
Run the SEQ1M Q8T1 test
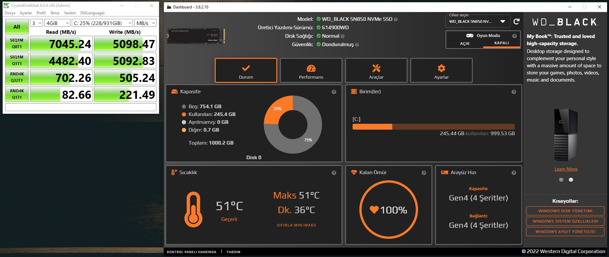point(17,44)
